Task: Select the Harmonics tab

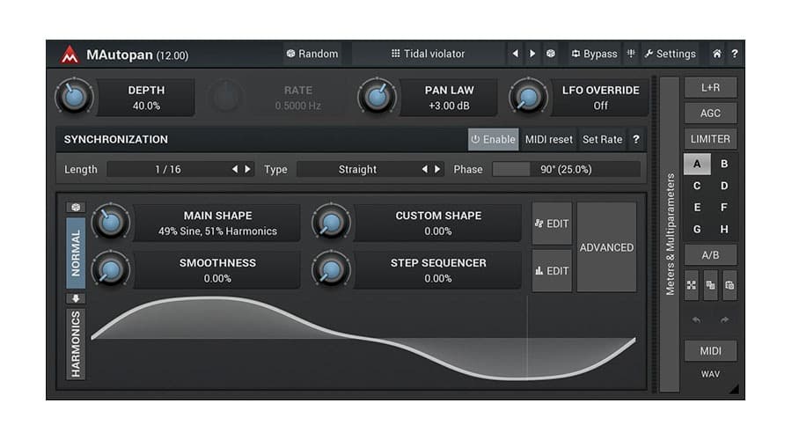Action: click(76, 343)
